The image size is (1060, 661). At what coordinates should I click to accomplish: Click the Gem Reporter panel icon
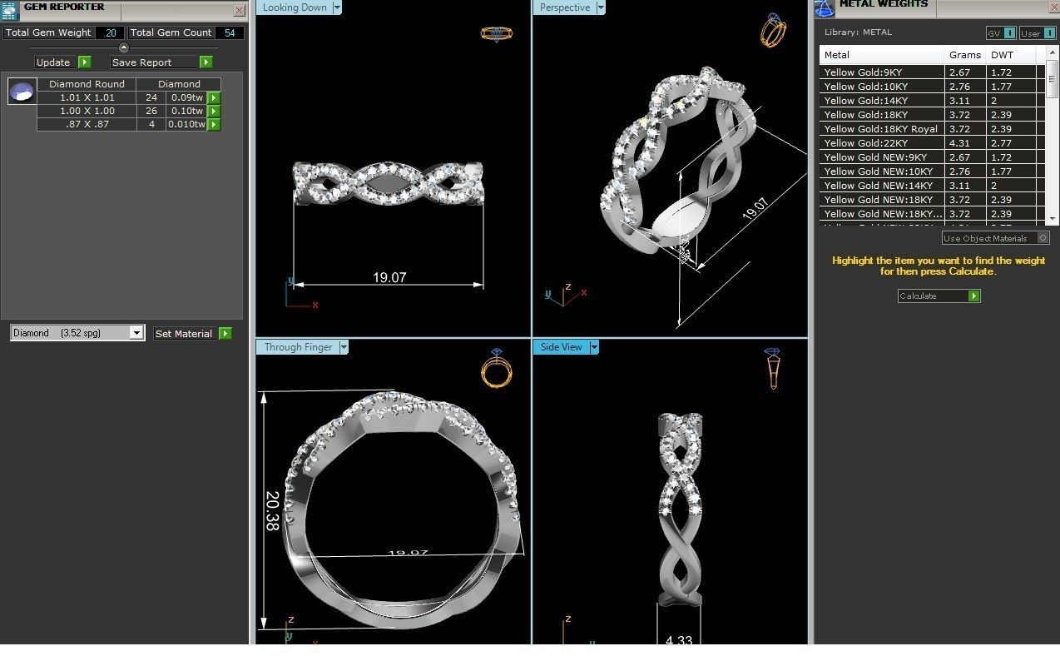point(9,10)
